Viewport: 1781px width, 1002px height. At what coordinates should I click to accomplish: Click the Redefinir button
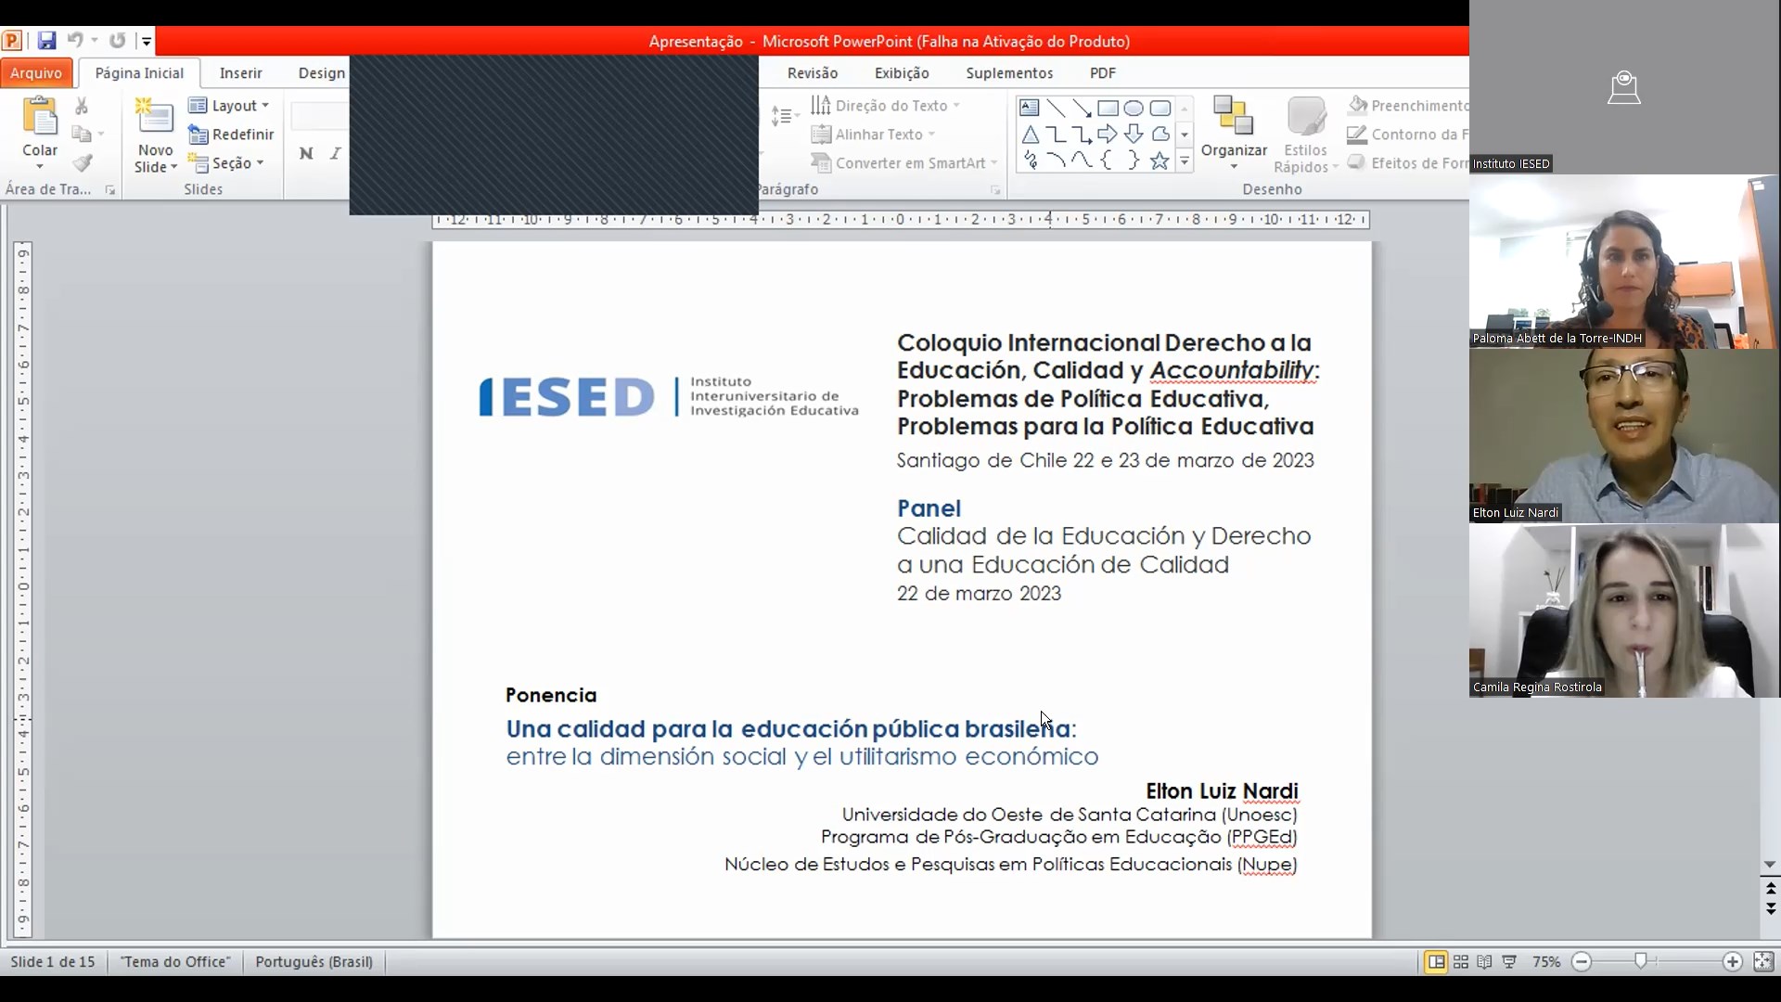[231, 135]
